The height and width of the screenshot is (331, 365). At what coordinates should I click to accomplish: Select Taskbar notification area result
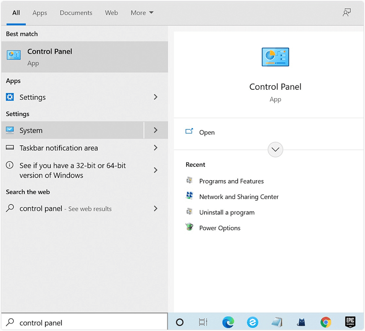point(73,148)
